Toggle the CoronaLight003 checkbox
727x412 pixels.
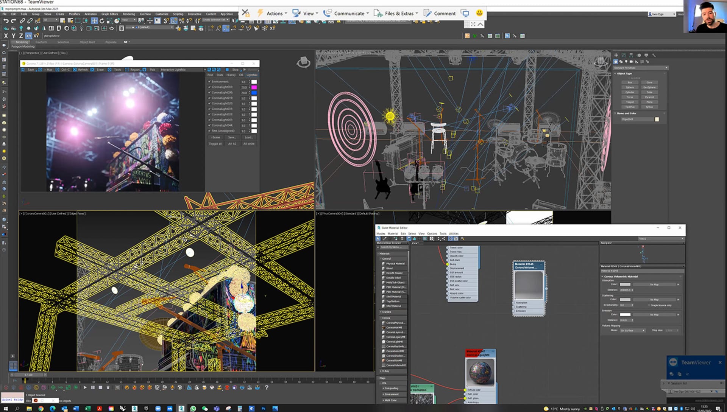209,87
